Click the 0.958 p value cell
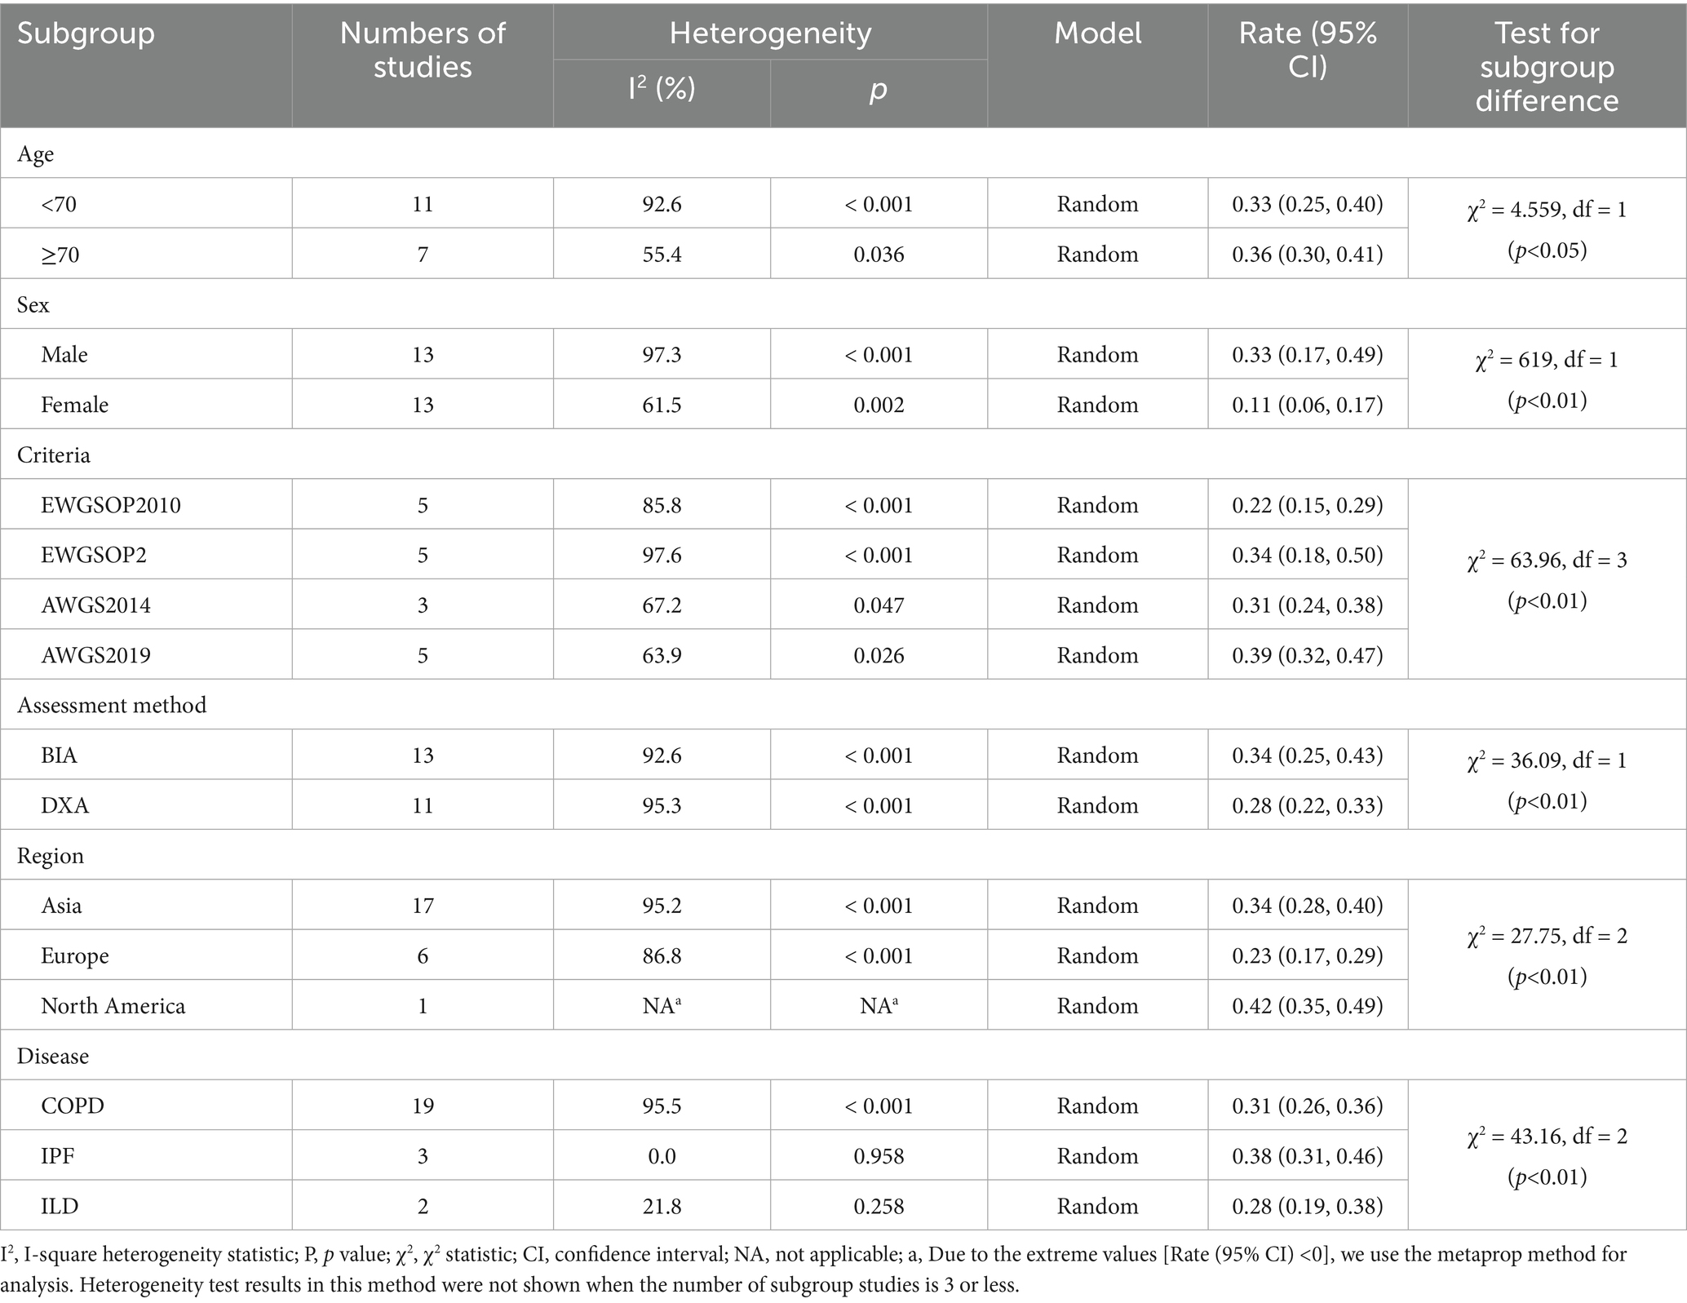 [x=879, y=1156]
